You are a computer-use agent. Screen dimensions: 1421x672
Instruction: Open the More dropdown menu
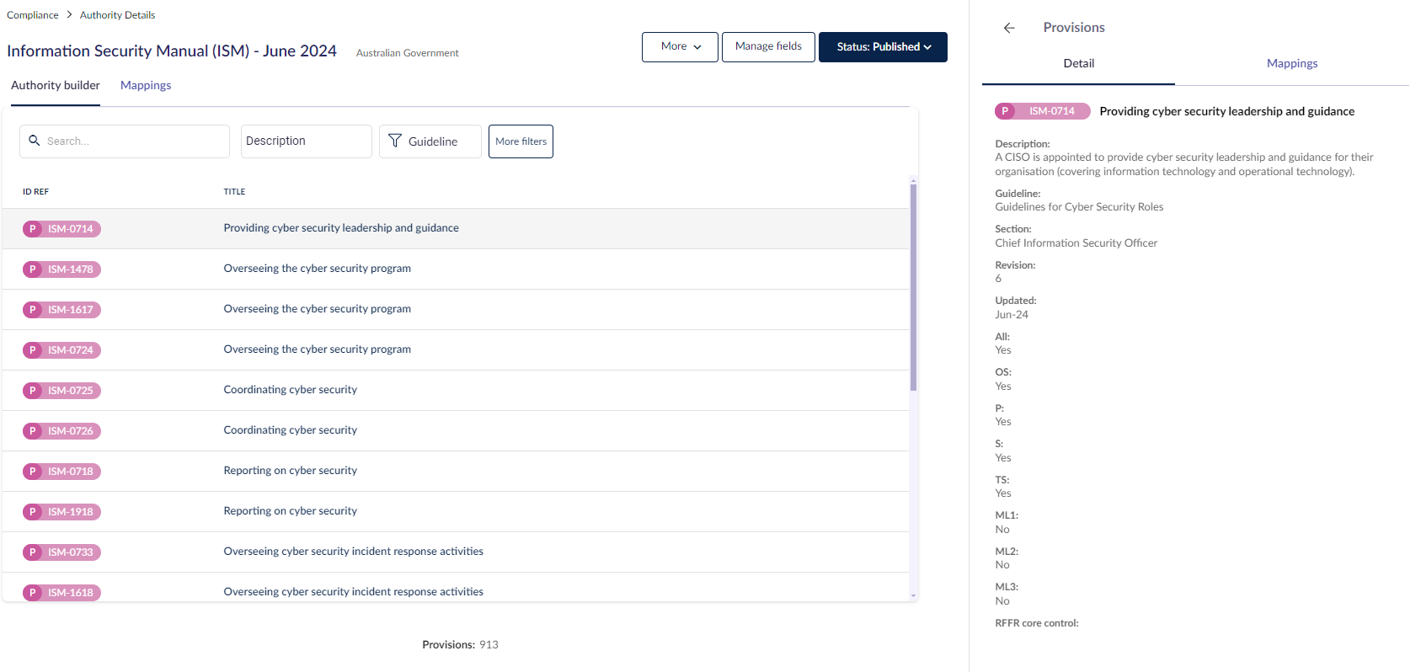pos(680,47)
